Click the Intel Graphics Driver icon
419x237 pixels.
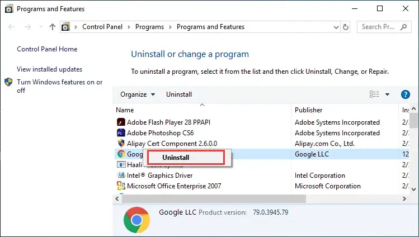[121, 176]
